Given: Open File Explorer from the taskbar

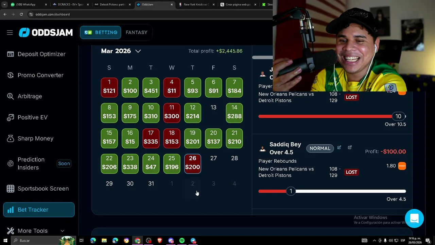Looking at the screenshot, I should [104, 241].
